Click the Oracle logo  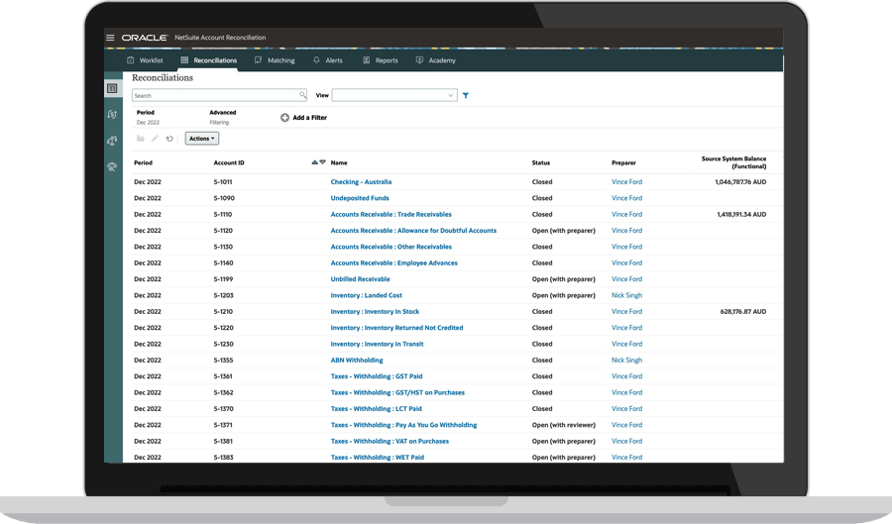145,38
